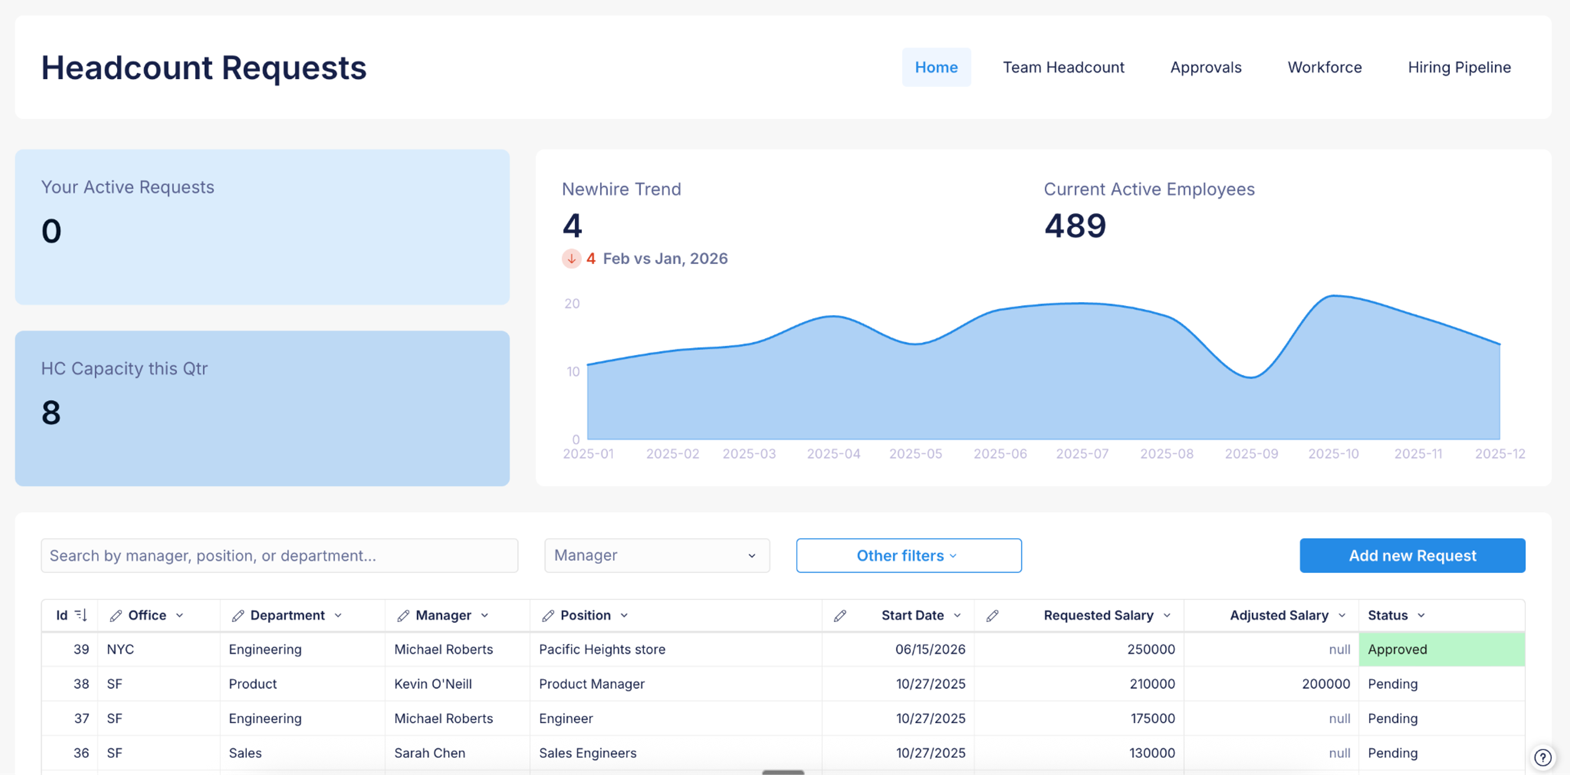Click the '2025-10' chart axis label

pos(1334,453)
